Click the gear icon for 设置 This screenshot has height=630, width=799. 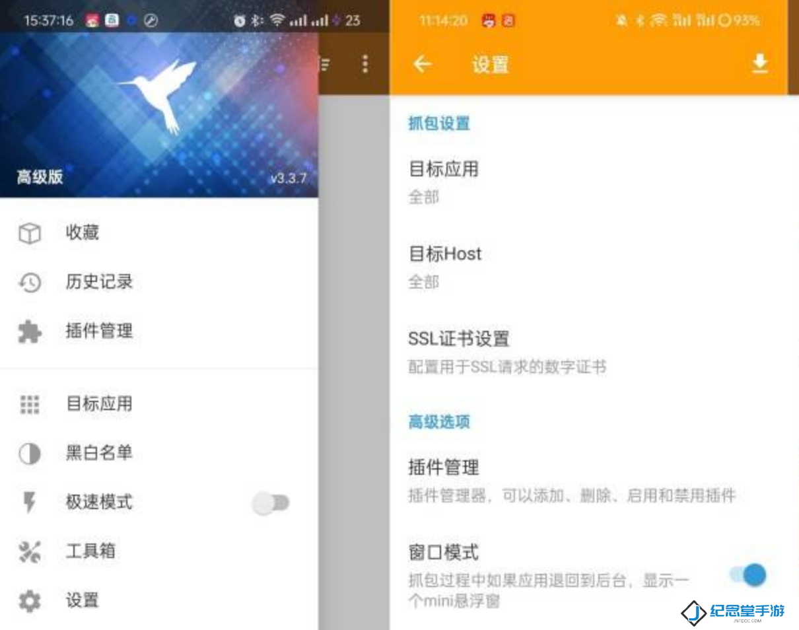click(29, 601)
